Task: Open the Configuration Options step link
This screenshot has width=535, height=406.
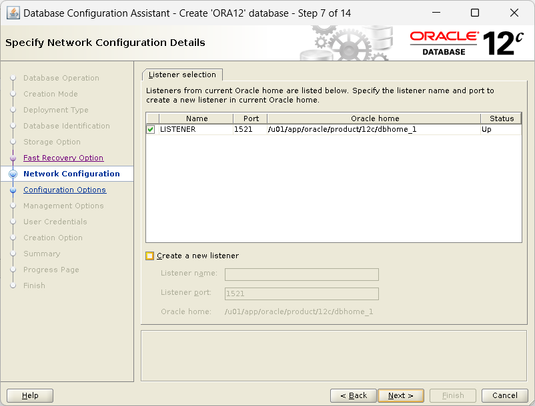Action: [65, 190]
